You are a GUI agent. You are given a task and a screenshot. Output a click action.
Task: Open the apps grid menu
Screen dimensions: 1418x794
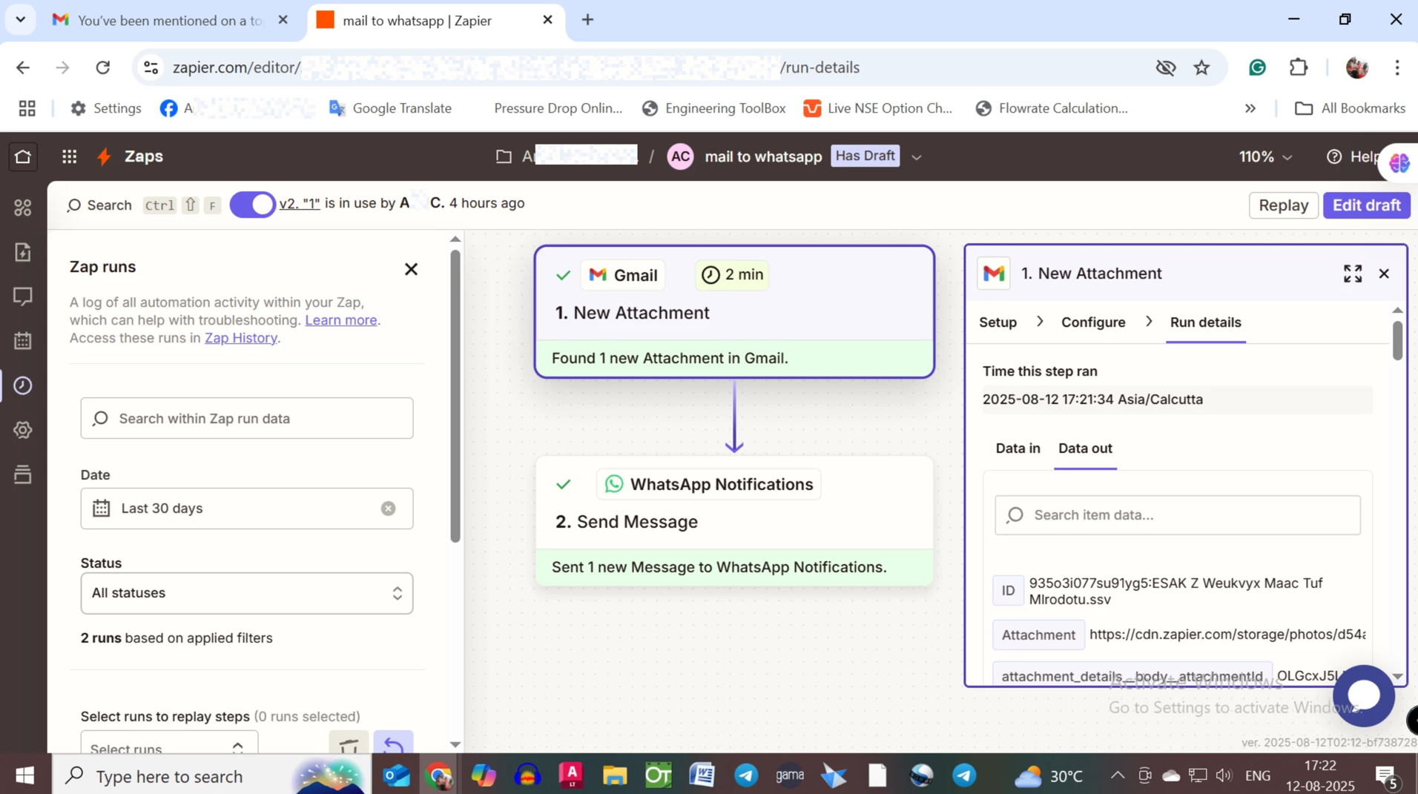69,156
